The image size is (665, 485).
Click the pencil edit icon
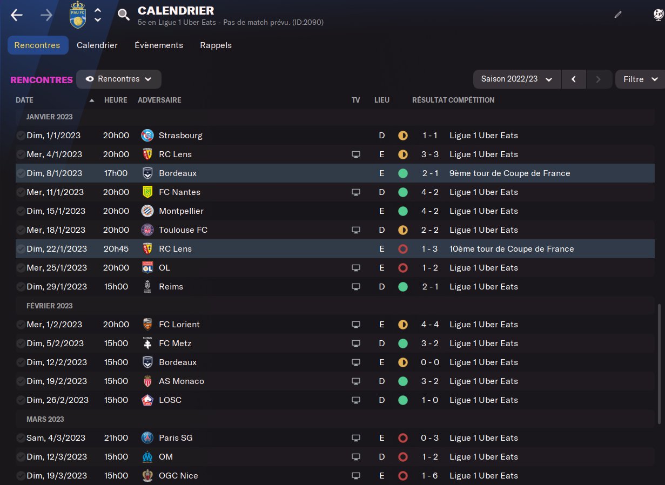618,15
